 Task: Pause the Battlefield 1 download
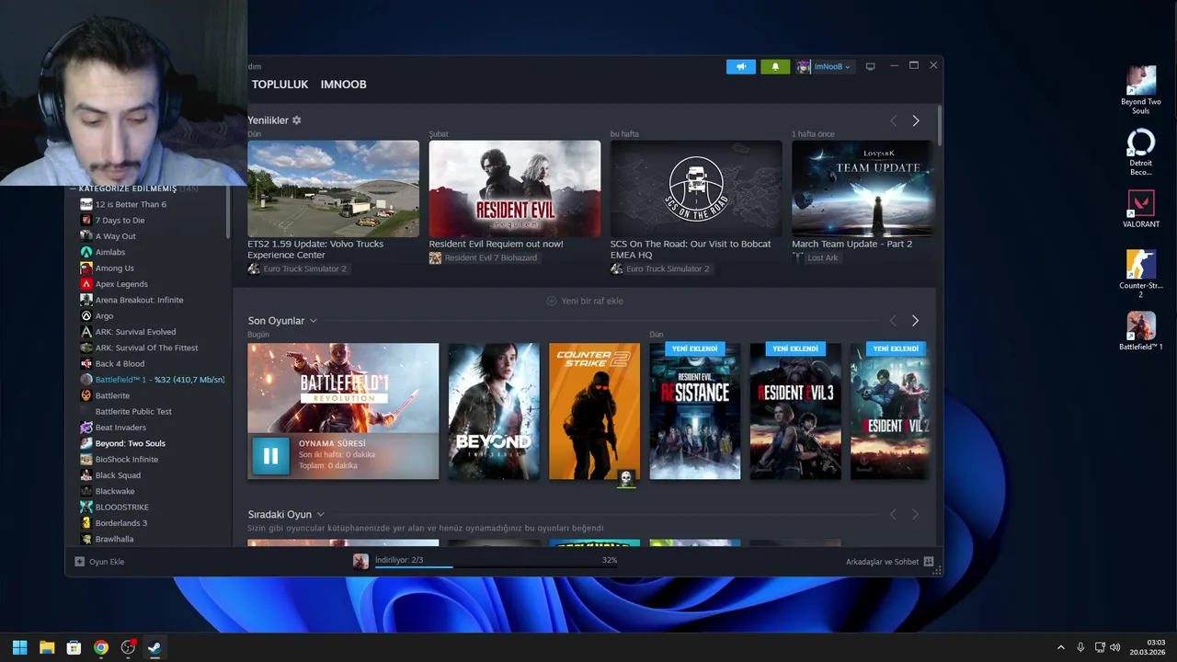coord(270,455)
